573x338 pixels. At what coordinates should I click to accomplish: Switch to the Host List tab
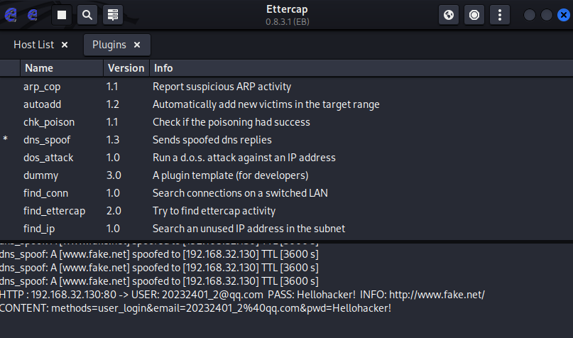point(33,45)
